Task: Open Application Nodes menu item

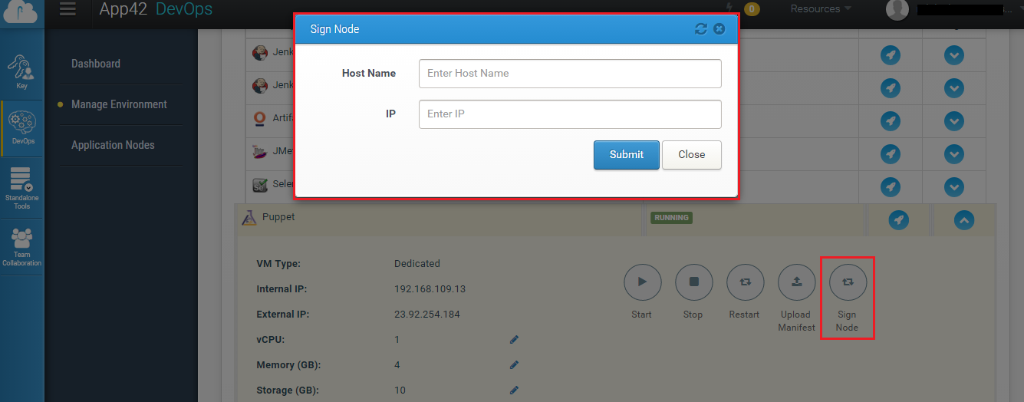Action: point(113,145)
